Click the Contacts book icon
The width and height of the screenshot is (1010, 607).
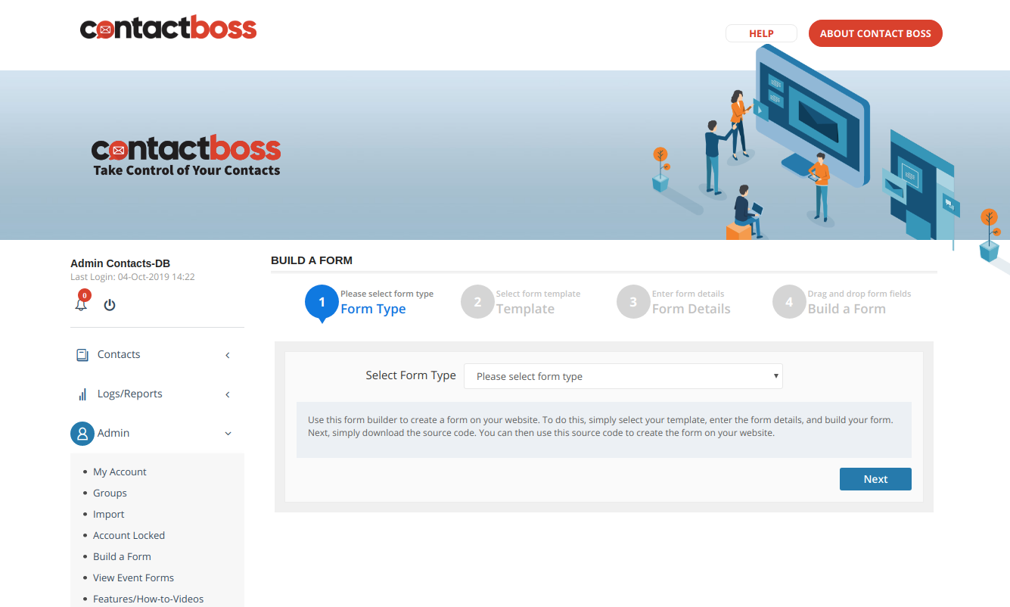[x=82, y=354]
